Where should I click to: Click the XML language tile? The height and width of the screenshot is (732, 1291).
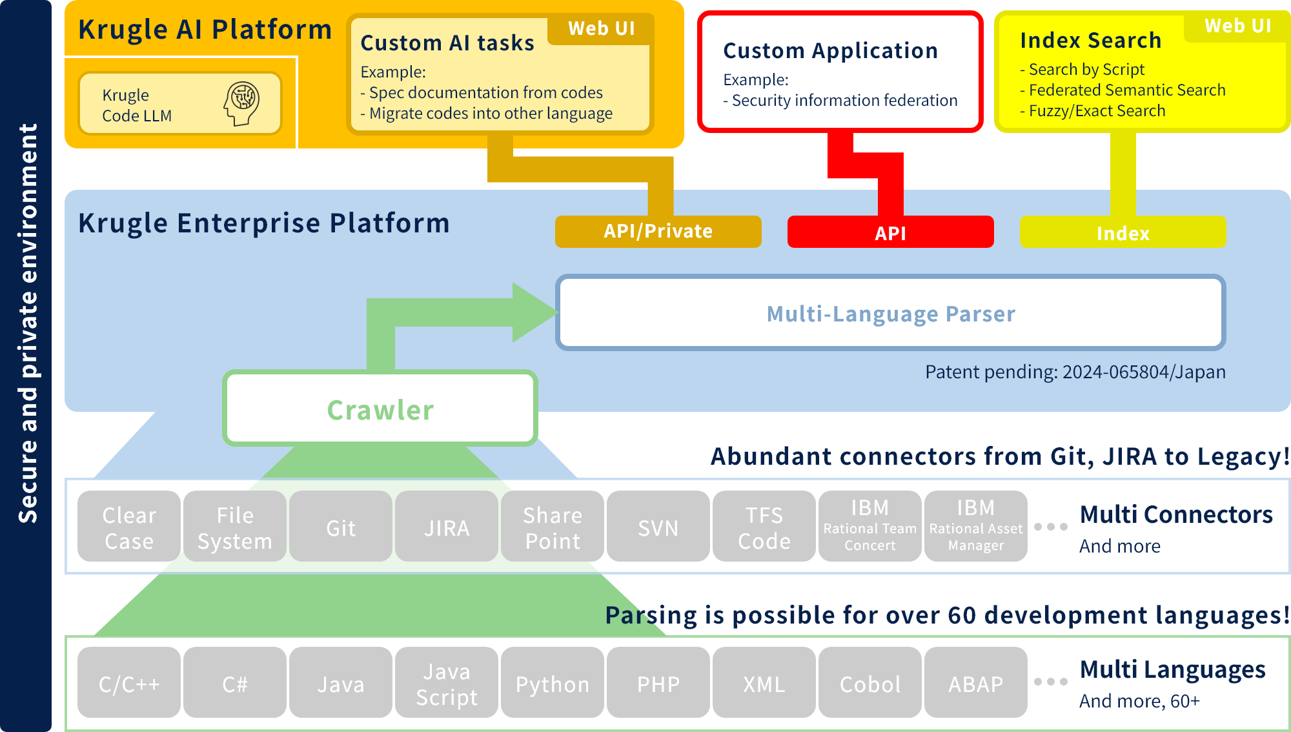click(764, 682)
